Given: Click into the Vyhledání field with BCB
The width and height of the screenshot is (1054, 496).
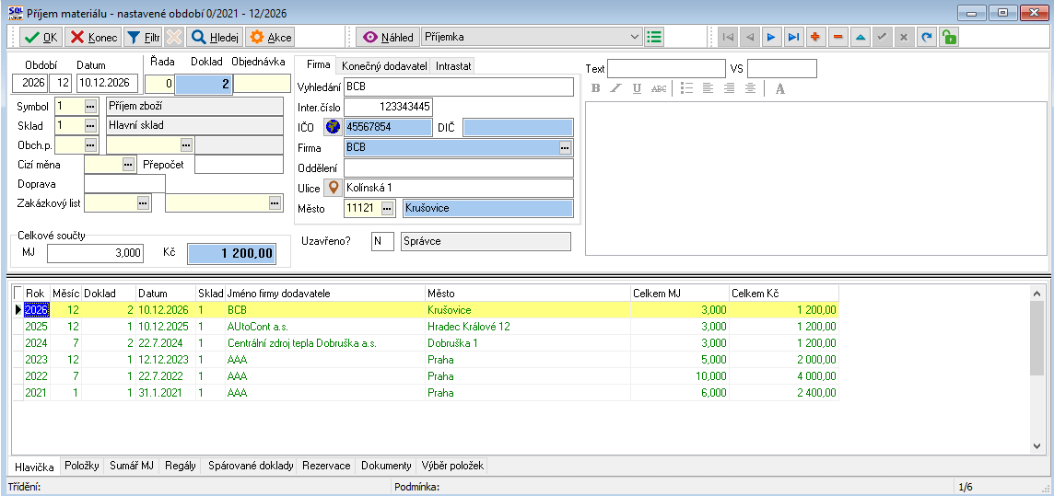Looking at the screenshot, I should 459,87.
